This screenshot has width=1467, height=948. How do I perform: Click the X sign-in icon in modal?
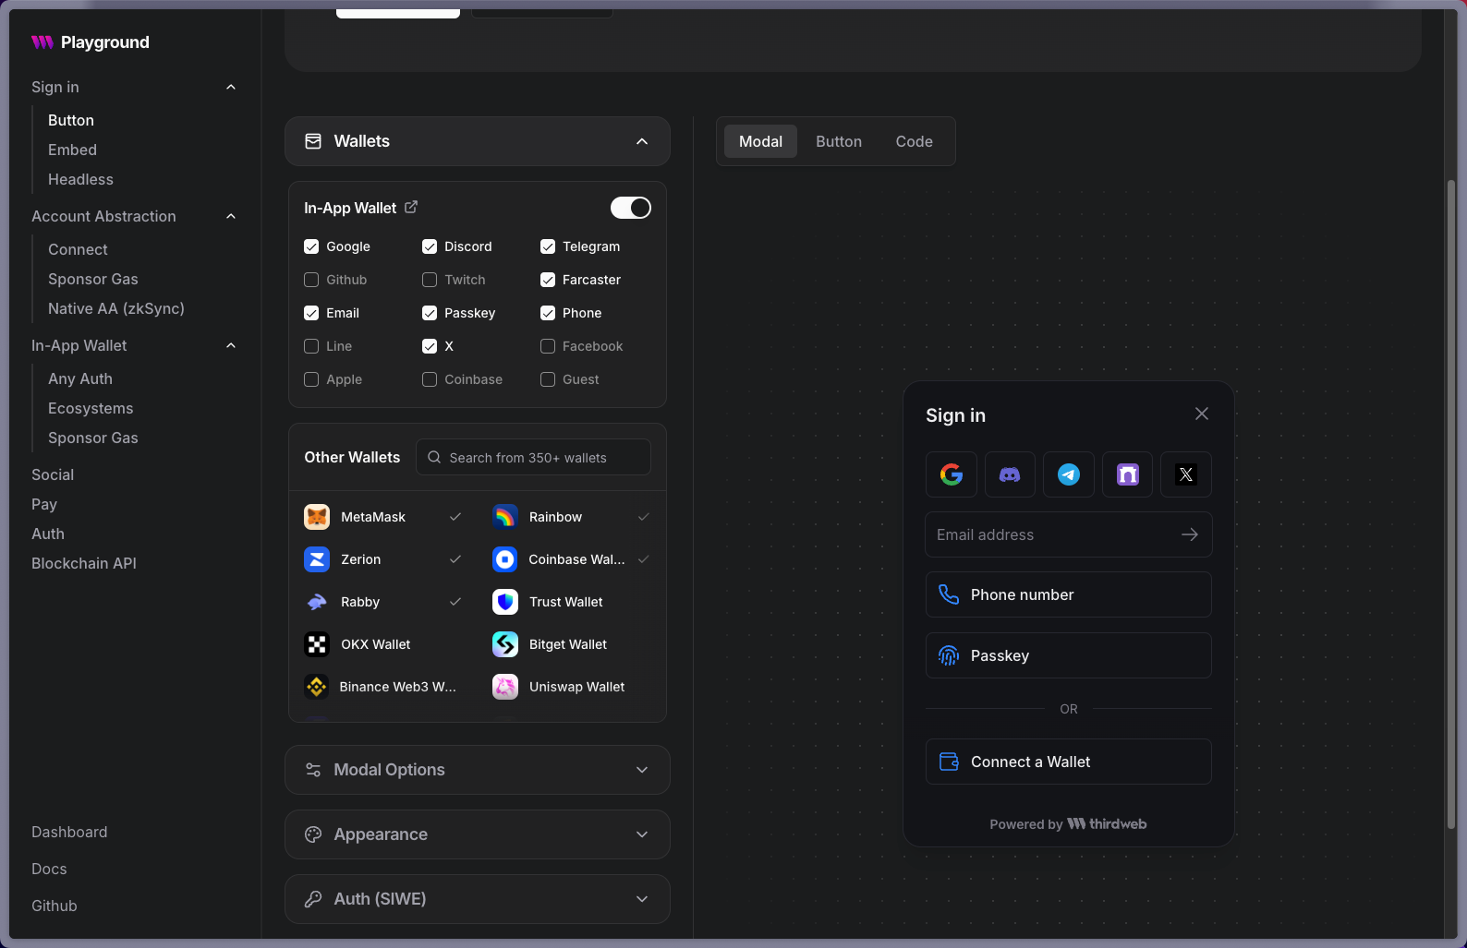point(1186,474)
